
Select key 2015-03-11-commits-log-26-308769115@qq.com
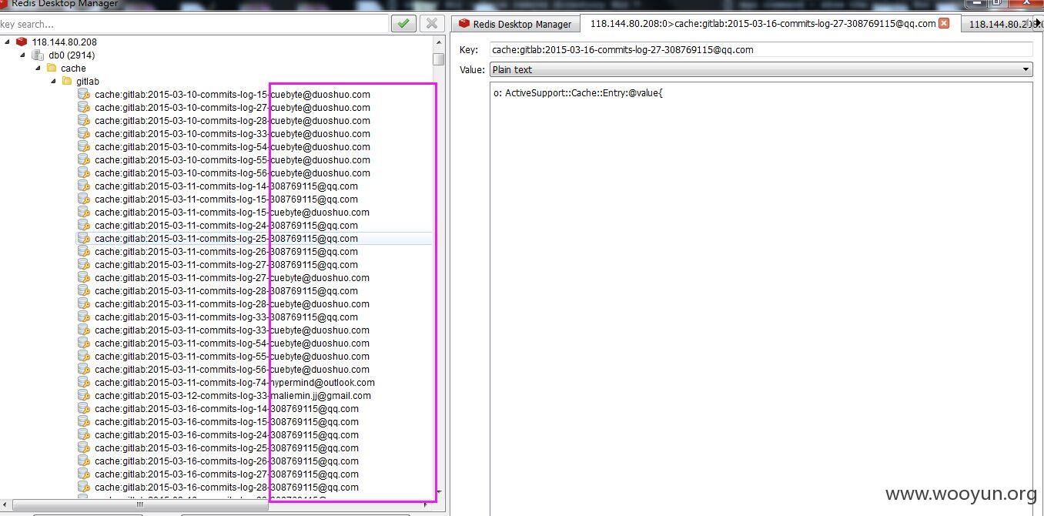click(226, 251)
